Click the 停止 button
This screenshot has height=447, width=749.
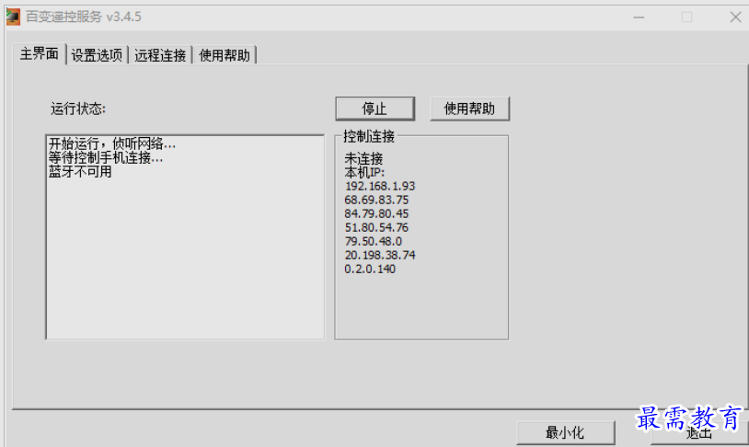coord(375,109)
